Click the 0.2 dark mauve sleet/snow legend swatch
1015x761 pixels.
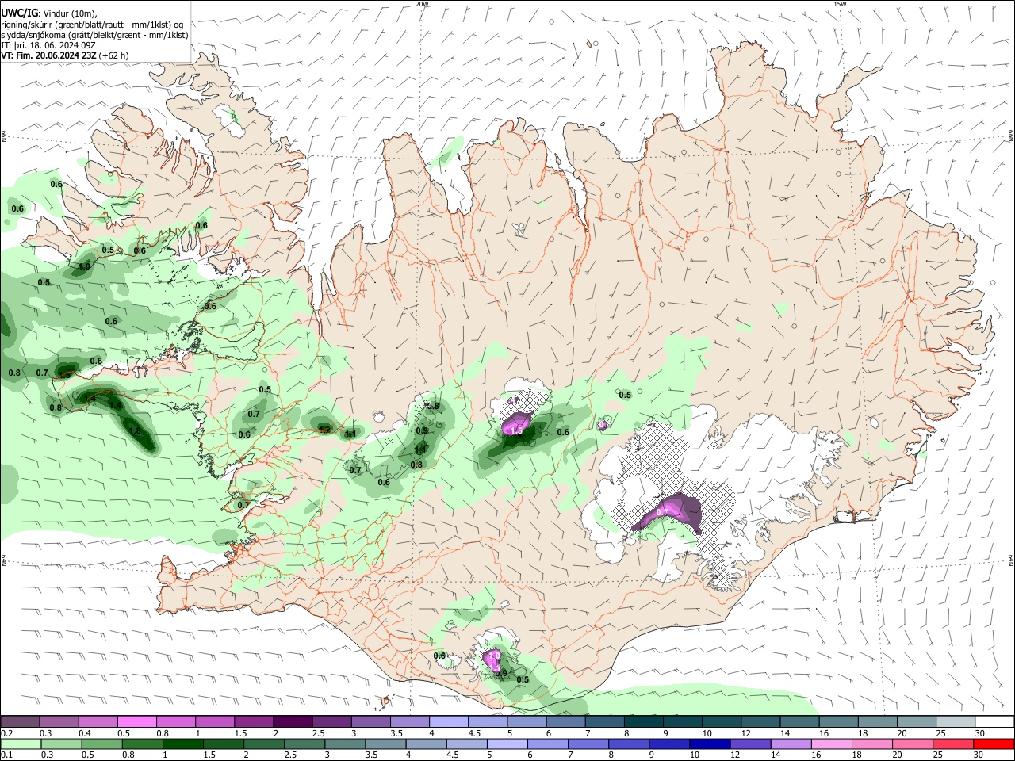click(x=20, y=721)
